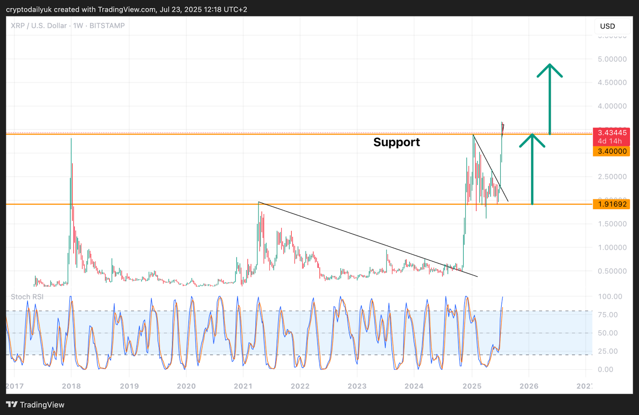Click the 5.00000 price axis value
The image size is (639, 415).
[612, 59]
